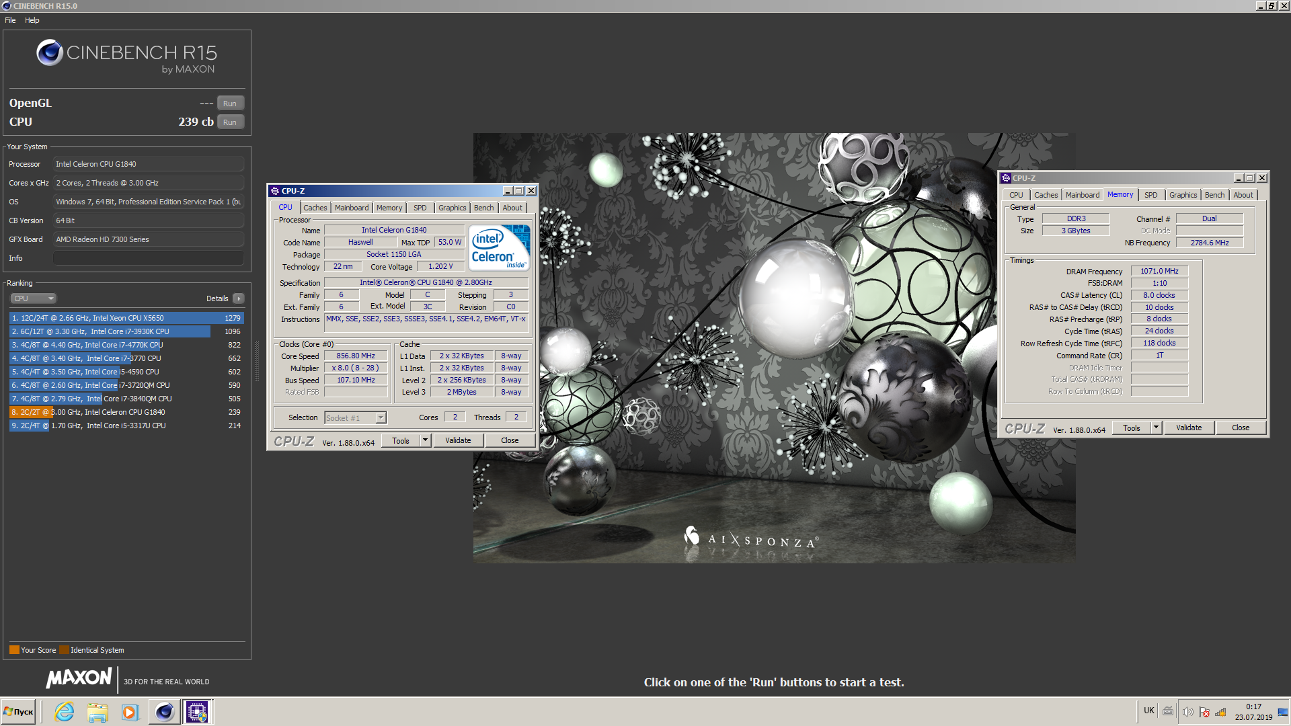Click Close button in the CPU-Z Memory window
This screenshot has height=726, width=1291.
click(x=1241, y=428)
